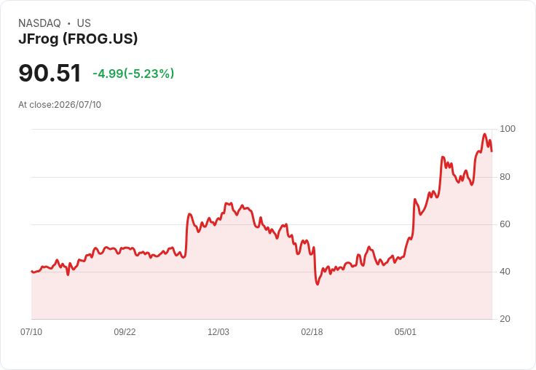
Task: Click the chart's lowest dip after 02/18
Action: (318, 284)
